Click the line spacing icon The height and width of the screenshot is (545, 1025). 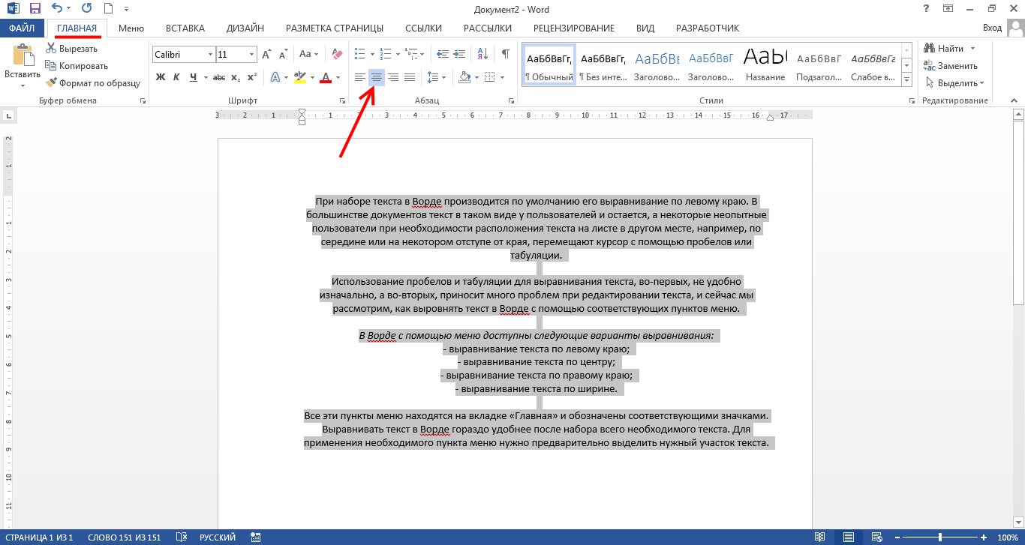(433, 77)
